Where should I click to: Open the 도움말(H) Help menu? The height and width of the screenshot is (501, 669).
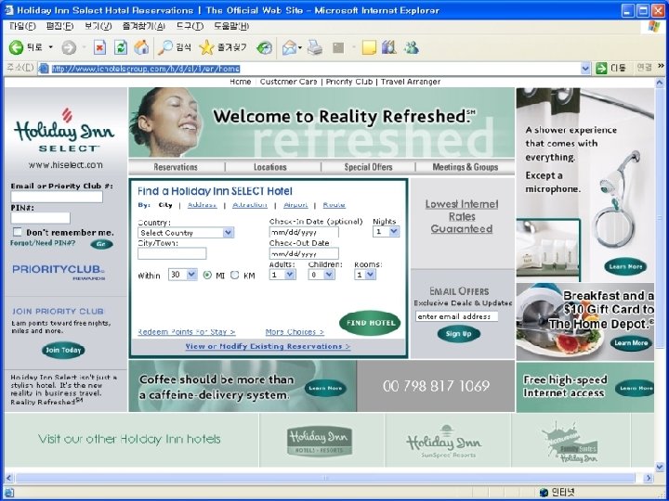pos(231,26)
